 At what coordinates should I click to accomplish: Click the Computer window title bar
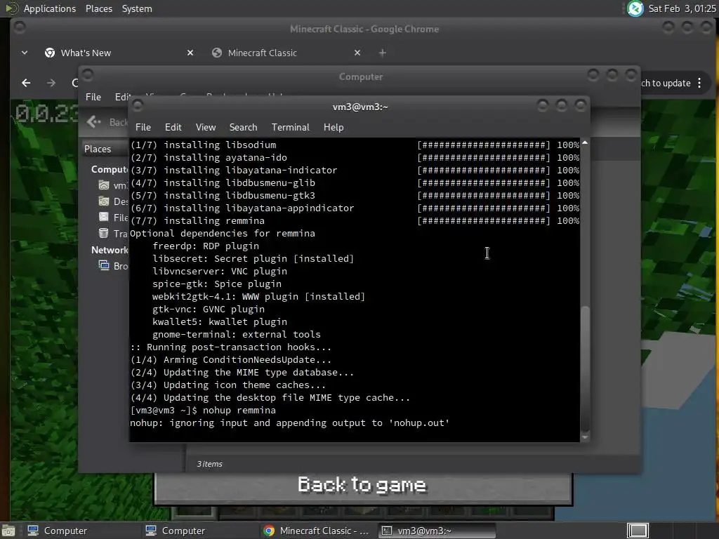(360, 77)
